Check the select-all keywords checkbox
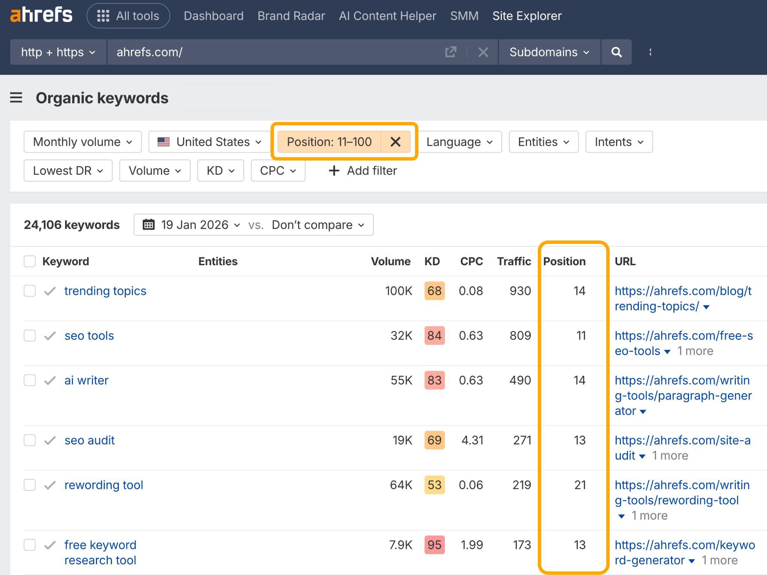Screen dimensions: 767x575 point(30,261)
